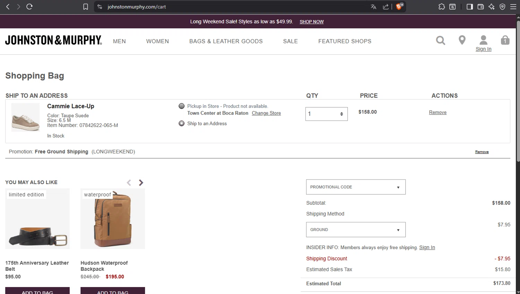Open the Brave shields lion icon
Screen dimensions: 520x294
[399, 7]
